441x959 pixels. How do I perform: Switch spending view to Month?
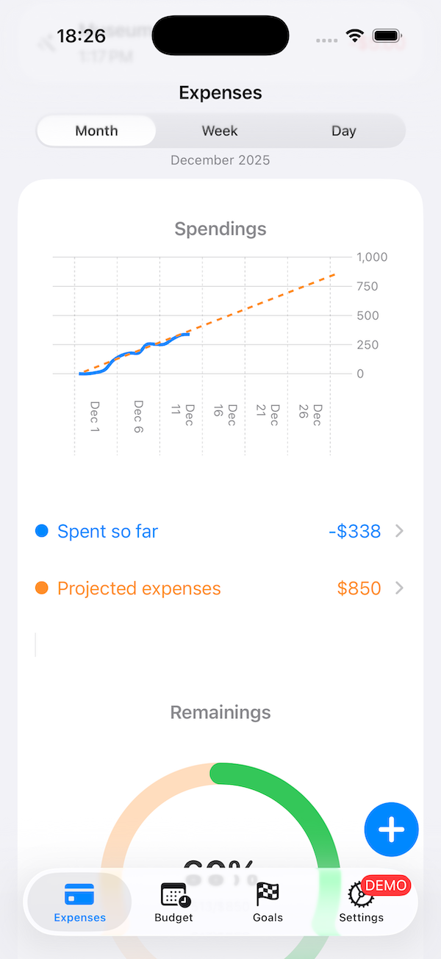pos(96,130)
